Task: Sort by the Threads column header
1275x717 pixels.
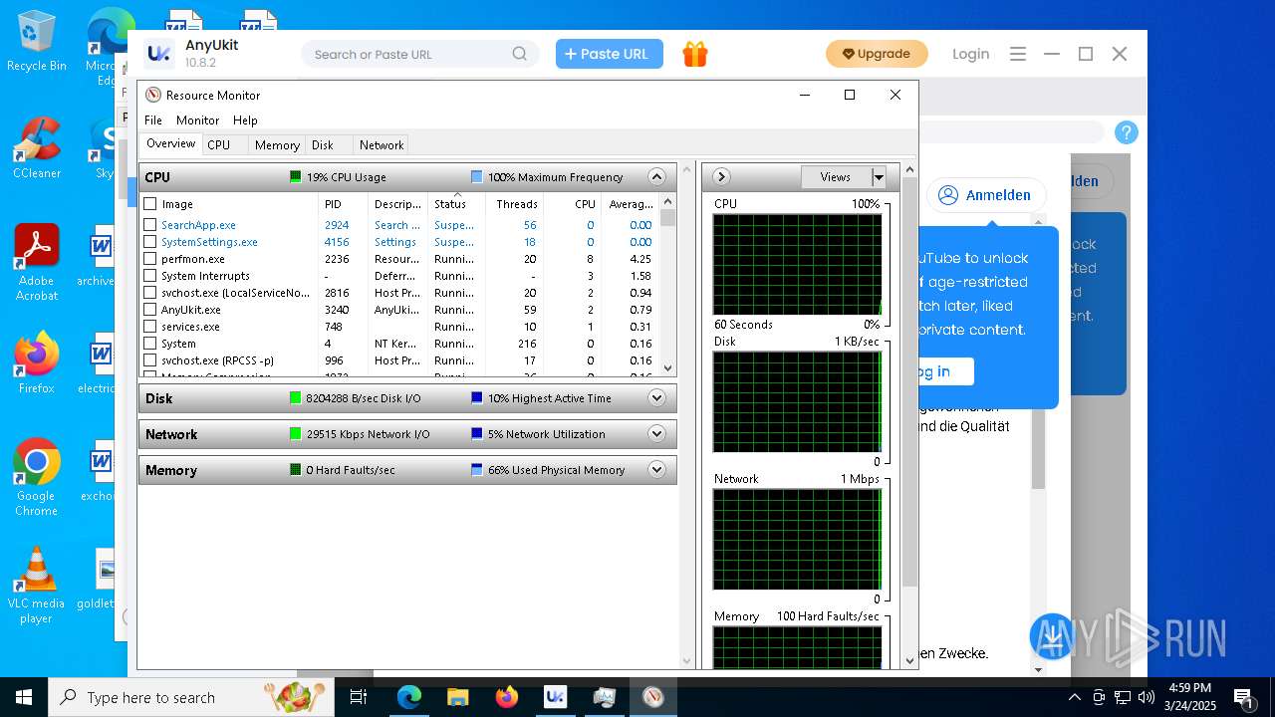Action: pos(515,203)
